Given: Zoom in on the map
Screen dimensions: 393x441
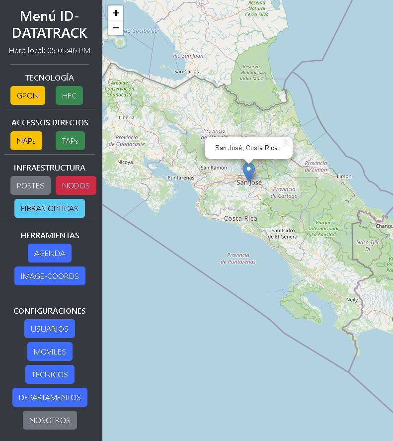Looking at the screenshot, I should [x=116, y=13].
